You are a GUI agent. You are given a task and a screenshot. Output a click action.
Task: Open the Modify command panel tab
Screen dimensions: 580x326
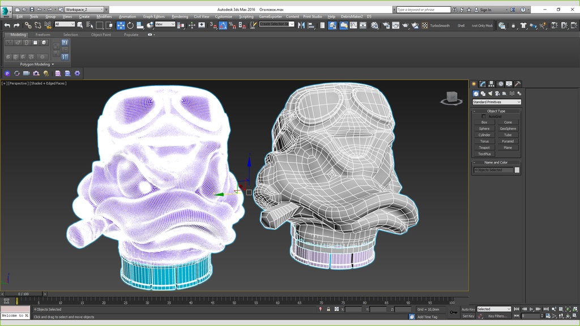pos(481,84)
